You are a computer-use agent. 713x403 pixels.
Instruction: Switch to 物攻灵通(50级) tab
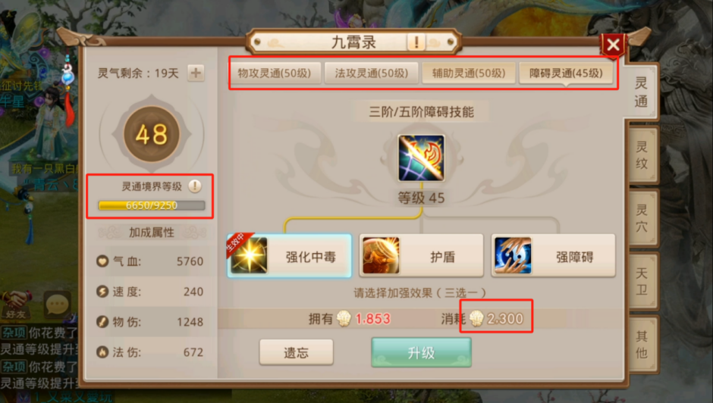[x=274, y=73]
